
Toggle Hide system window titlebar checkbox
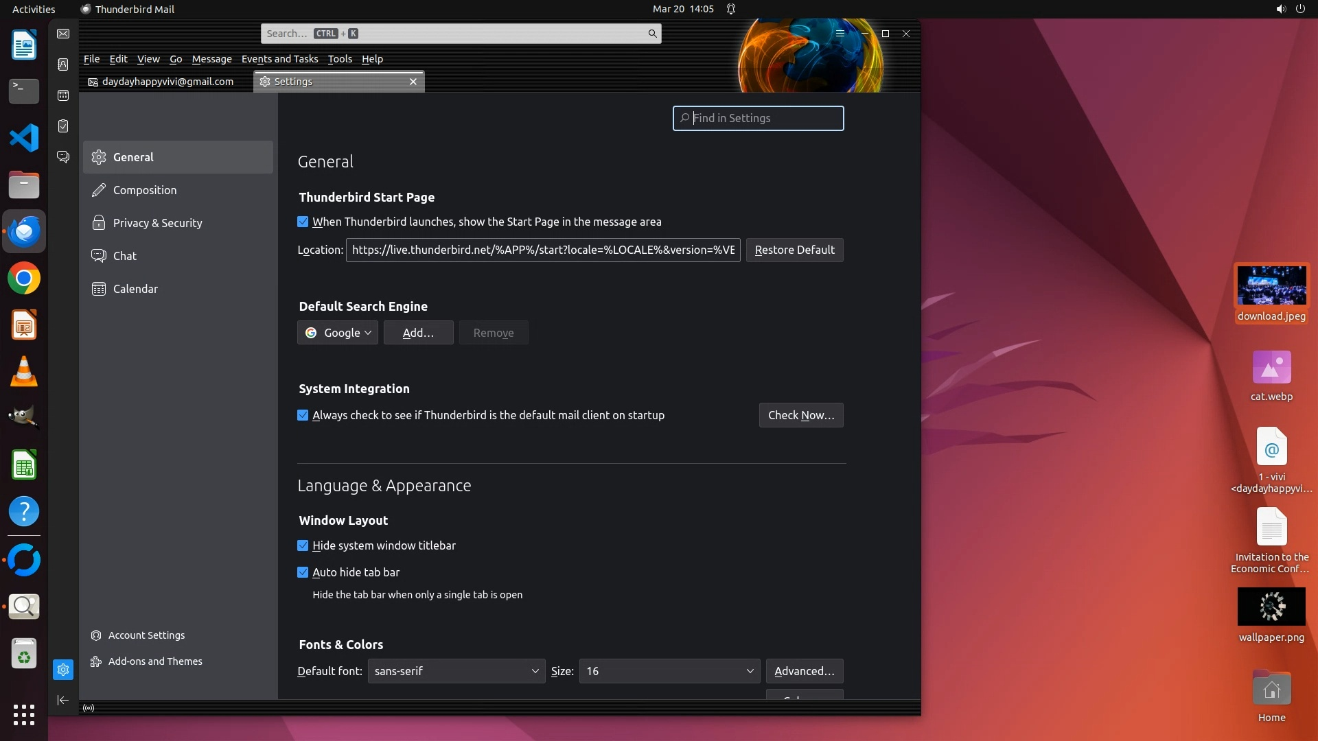(303, 545)
